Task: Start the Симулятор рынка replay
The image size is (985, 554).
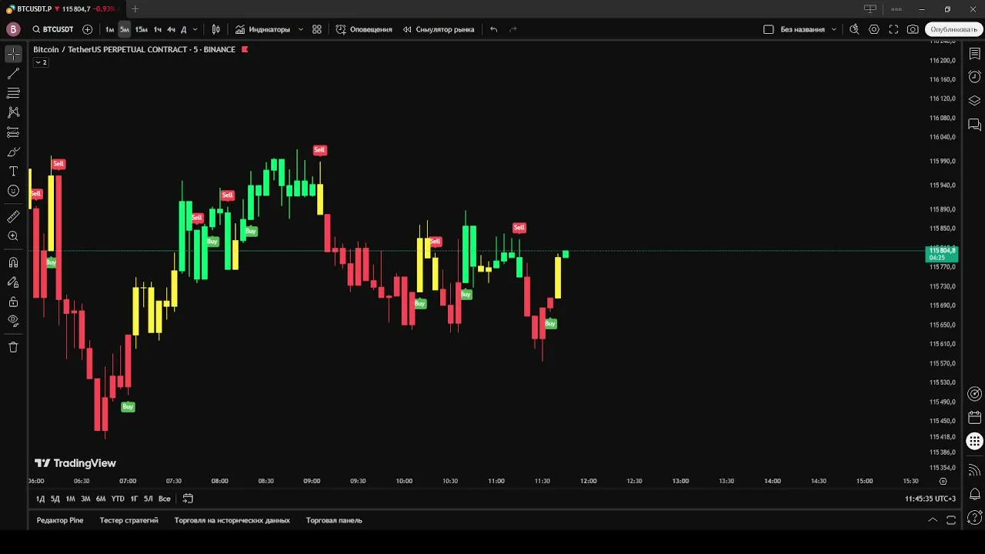Action: click(439, 29)
